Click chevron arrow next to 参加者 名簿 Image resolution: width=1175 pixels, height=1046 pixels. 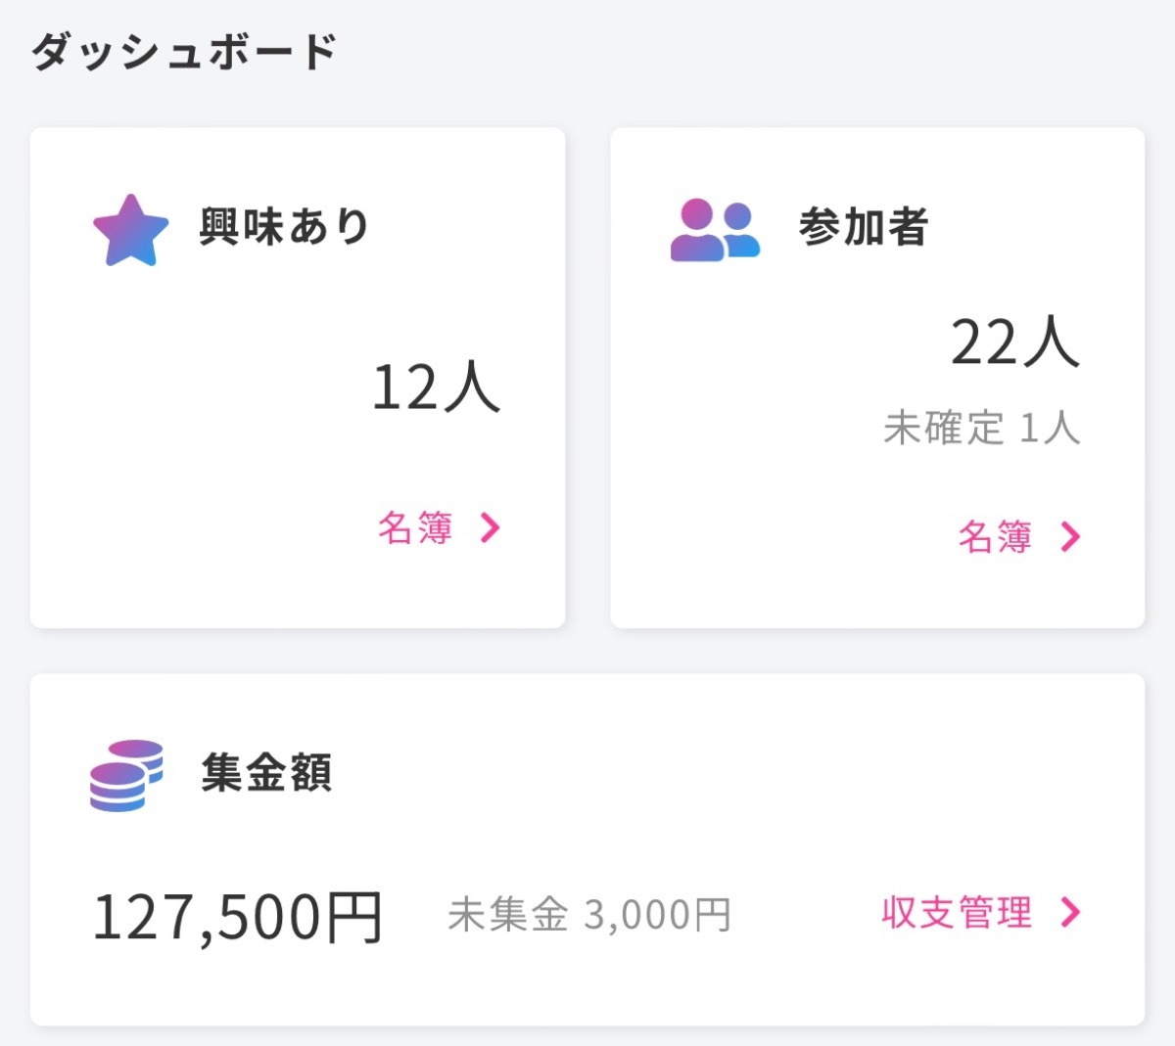[1070, 536]
